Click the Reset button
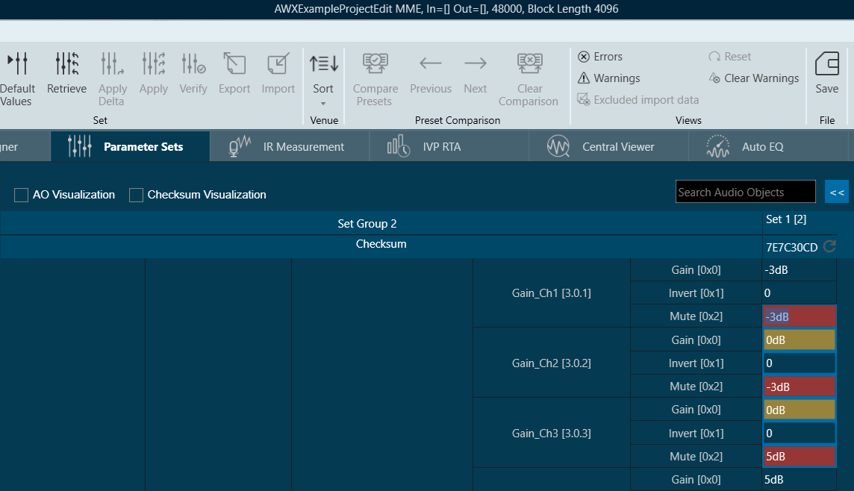Viewport: 854px width, 491px height. tap(730, 57)
